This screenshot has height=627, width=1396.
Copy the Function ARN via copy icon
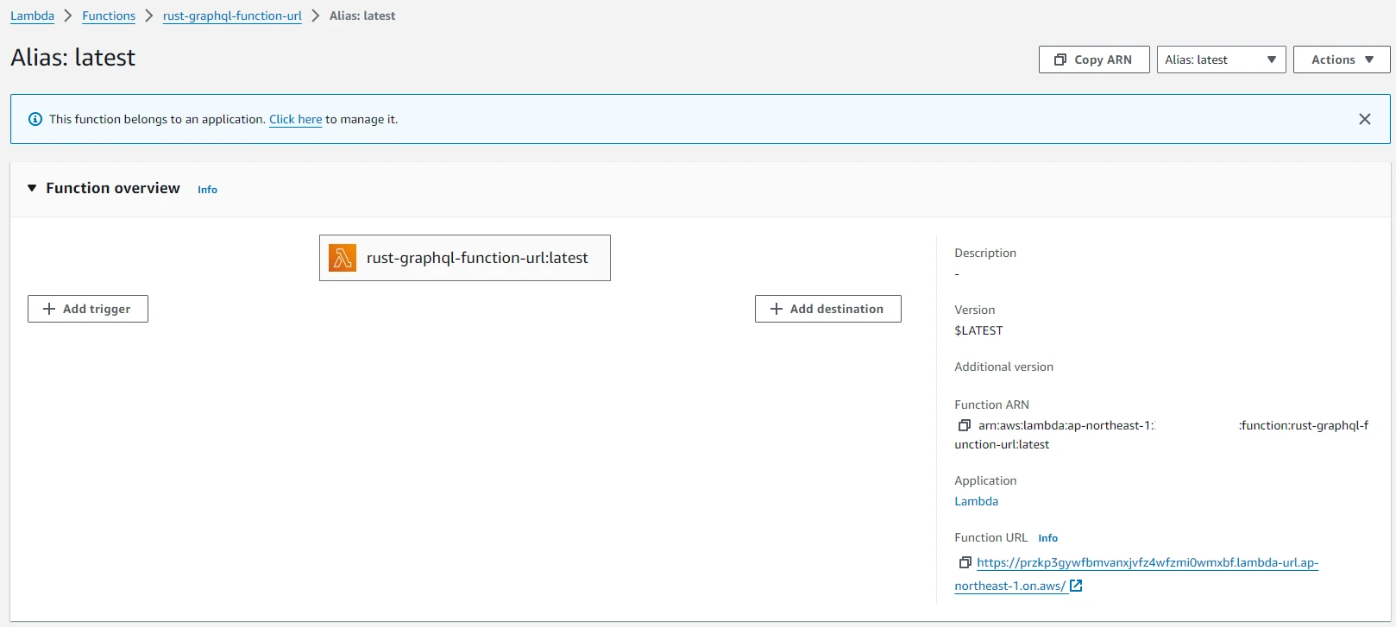(x=965, y=425)
